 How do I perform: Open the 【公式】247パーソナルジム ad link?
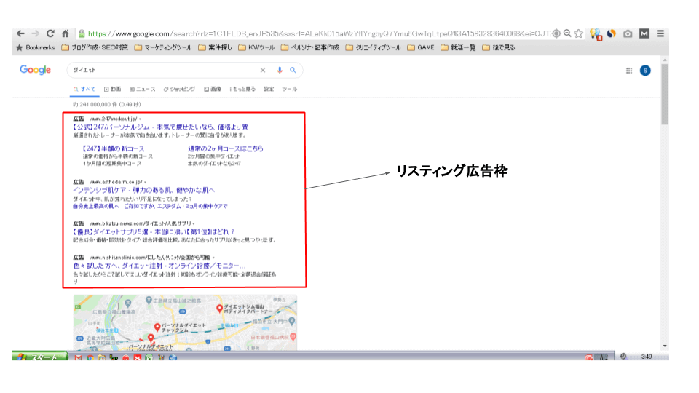click(160, 127)
